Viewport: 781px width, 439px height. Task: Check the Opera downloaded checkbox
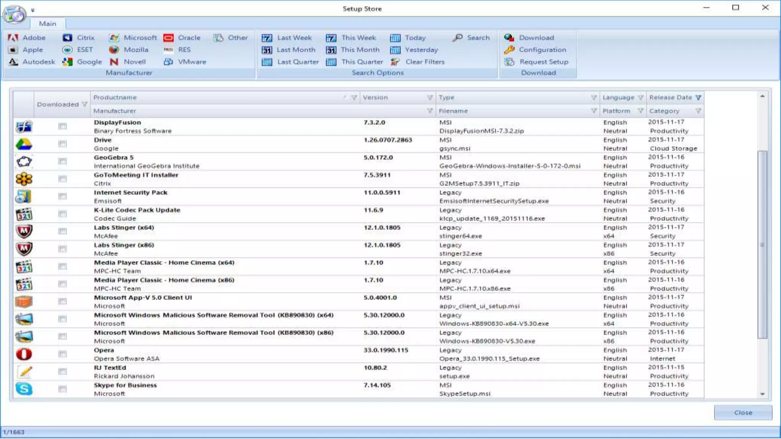(63, 354)
